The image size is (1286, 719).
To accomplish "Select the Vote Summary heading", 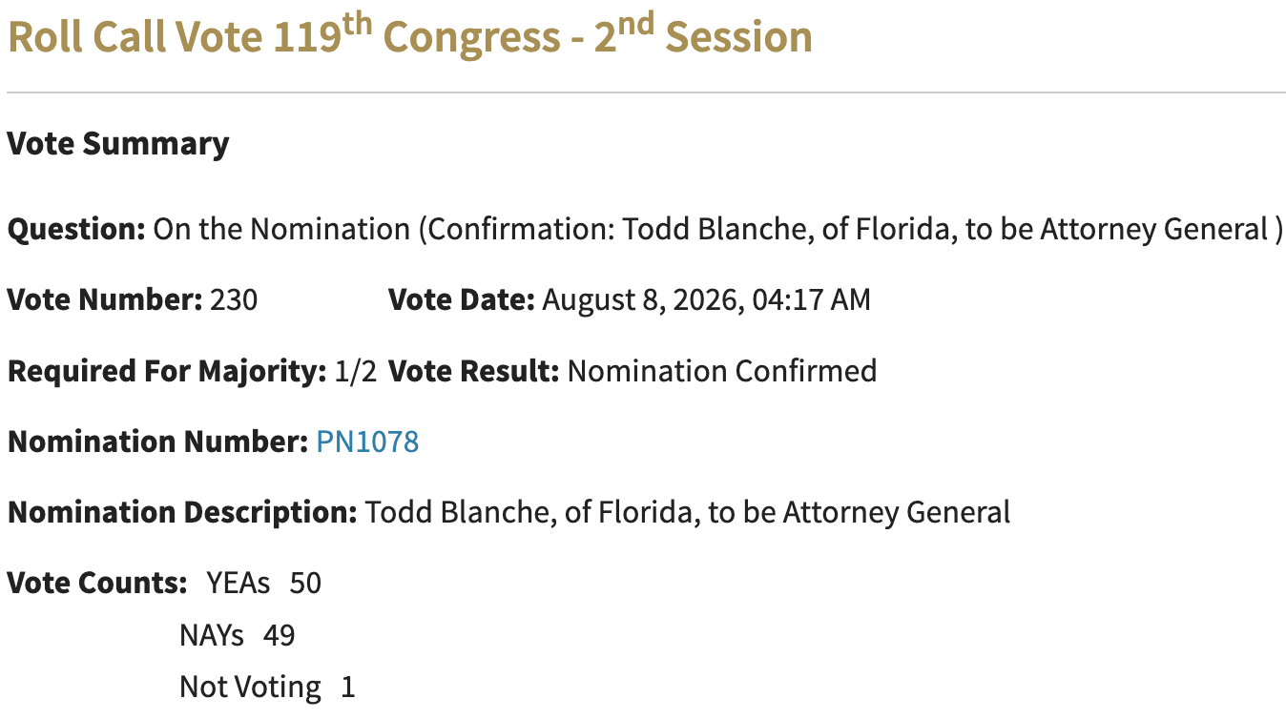I will tap(118, 144).
